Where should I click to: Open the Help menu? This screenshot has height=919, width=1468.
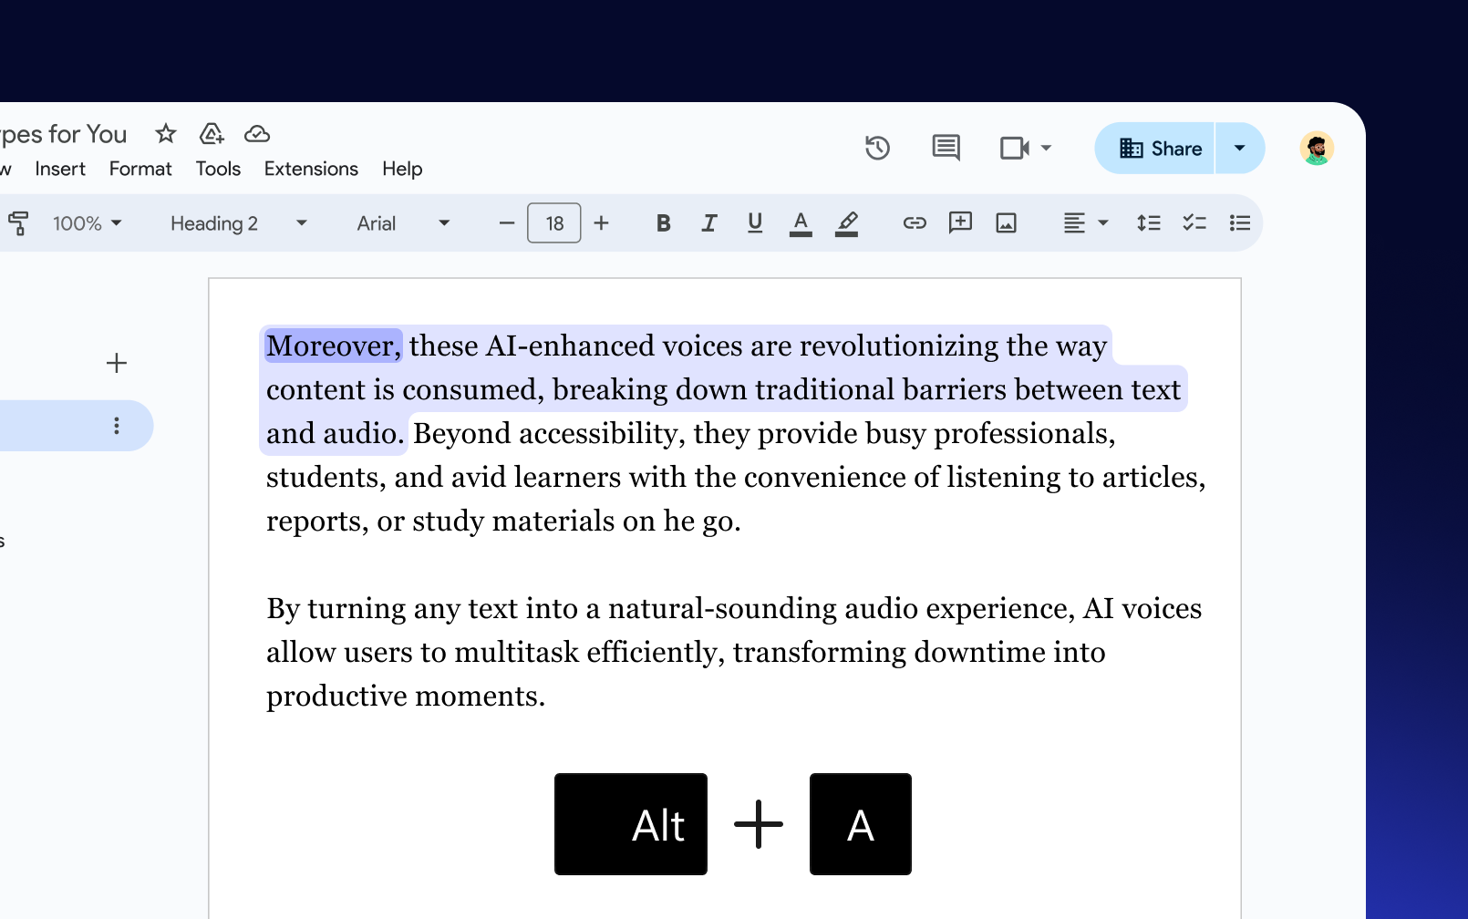pos(401,169)
